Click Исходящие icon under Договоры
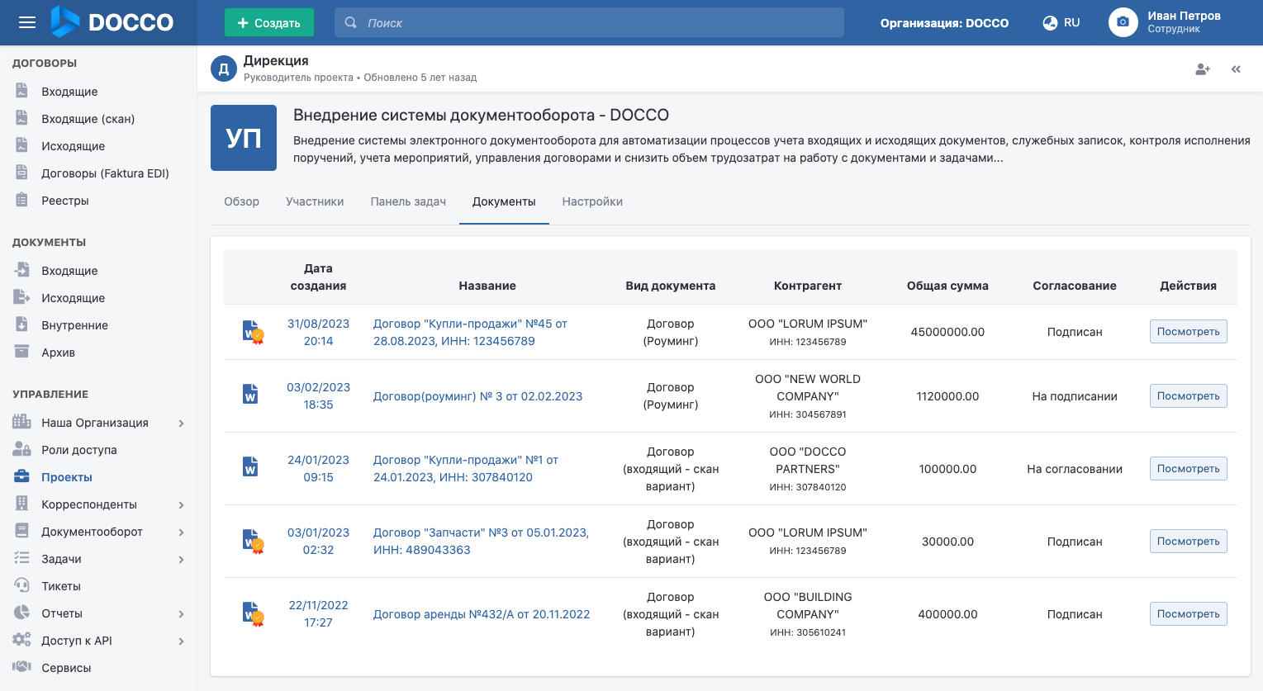The image size is (1263, 691). (x=22, y=145)
